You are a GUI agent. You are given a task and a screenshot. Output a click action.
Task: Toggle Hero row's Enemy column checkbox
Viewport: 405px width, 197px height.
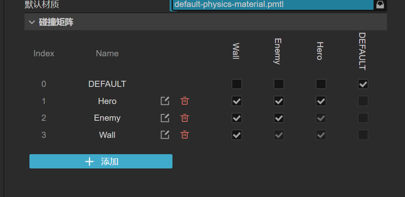[279, 101]
